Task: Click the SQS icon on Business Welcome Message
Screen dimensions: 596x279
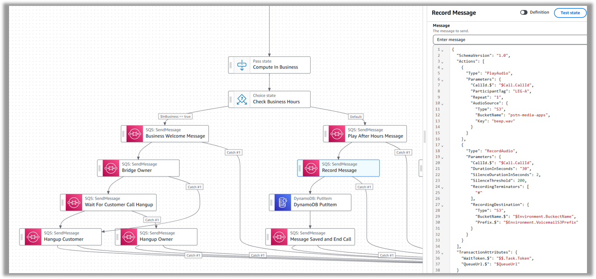Action: (134, 133)
